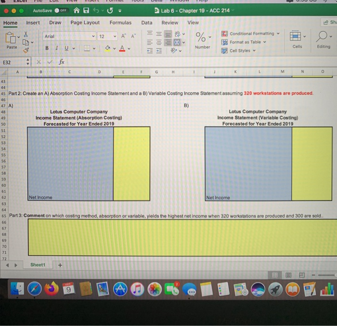Click the formula bar Enter checkmark icon

(50, 62)
